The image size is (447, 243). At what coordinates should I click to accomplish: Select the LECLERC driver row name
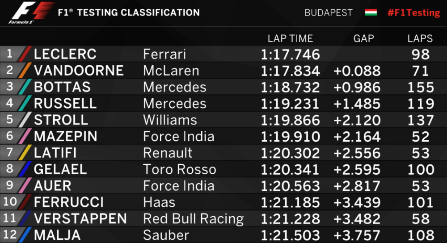(65, 54)
